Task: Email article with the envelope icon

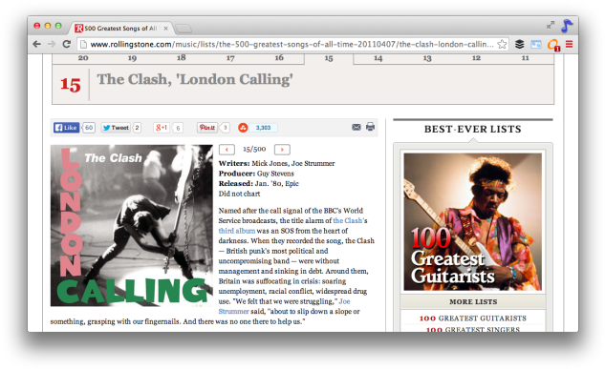Action: pos(357,127)
